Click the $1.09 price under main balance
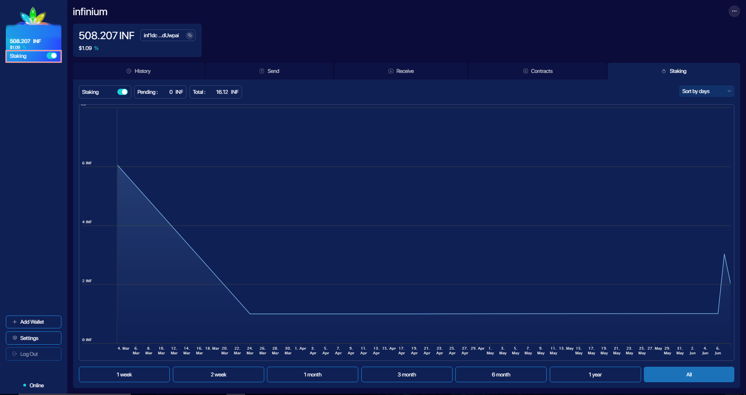 point(85,48)
